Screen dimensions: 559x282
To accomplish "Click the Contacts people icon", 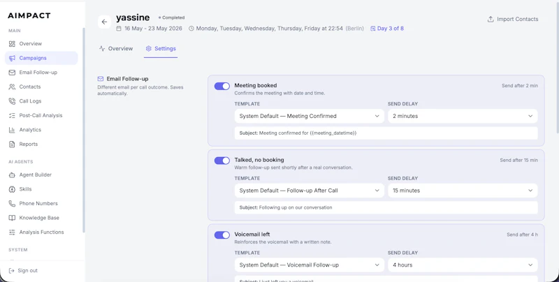I will point(12,87).
